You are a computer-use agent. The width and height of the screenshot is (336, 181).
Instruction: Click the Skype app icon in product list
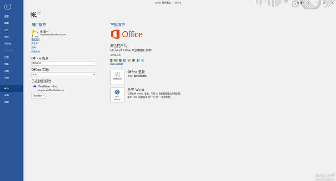coord(142,60)
